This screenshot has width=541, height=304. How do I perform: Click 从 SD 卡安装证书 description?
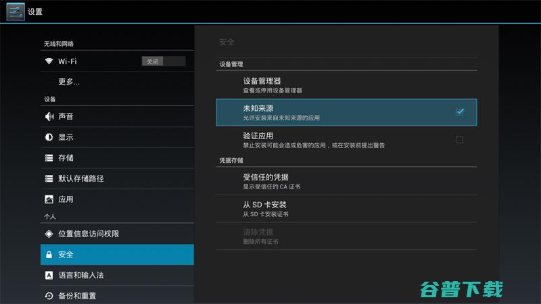click(x=266, y=214)
